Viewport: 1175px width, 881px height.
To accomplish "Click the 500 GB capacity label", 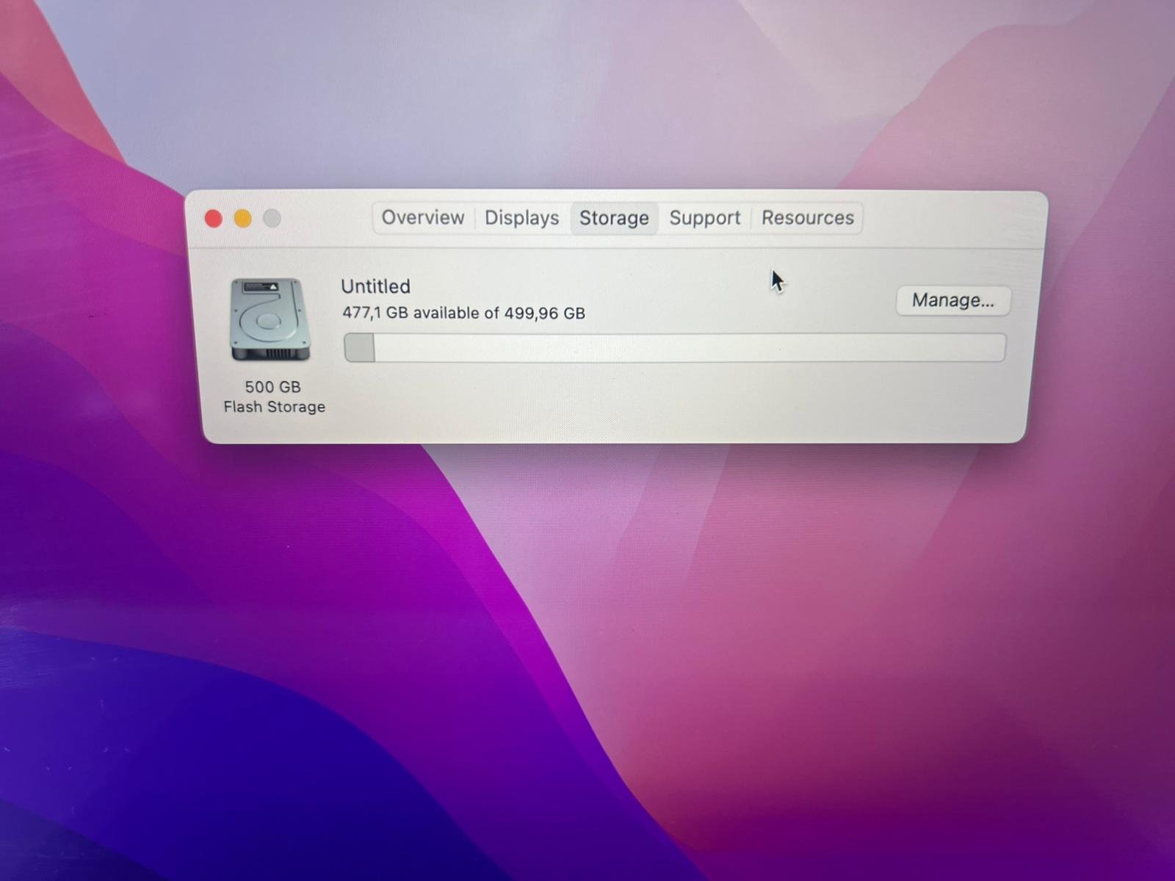I will tap(272, 387).
